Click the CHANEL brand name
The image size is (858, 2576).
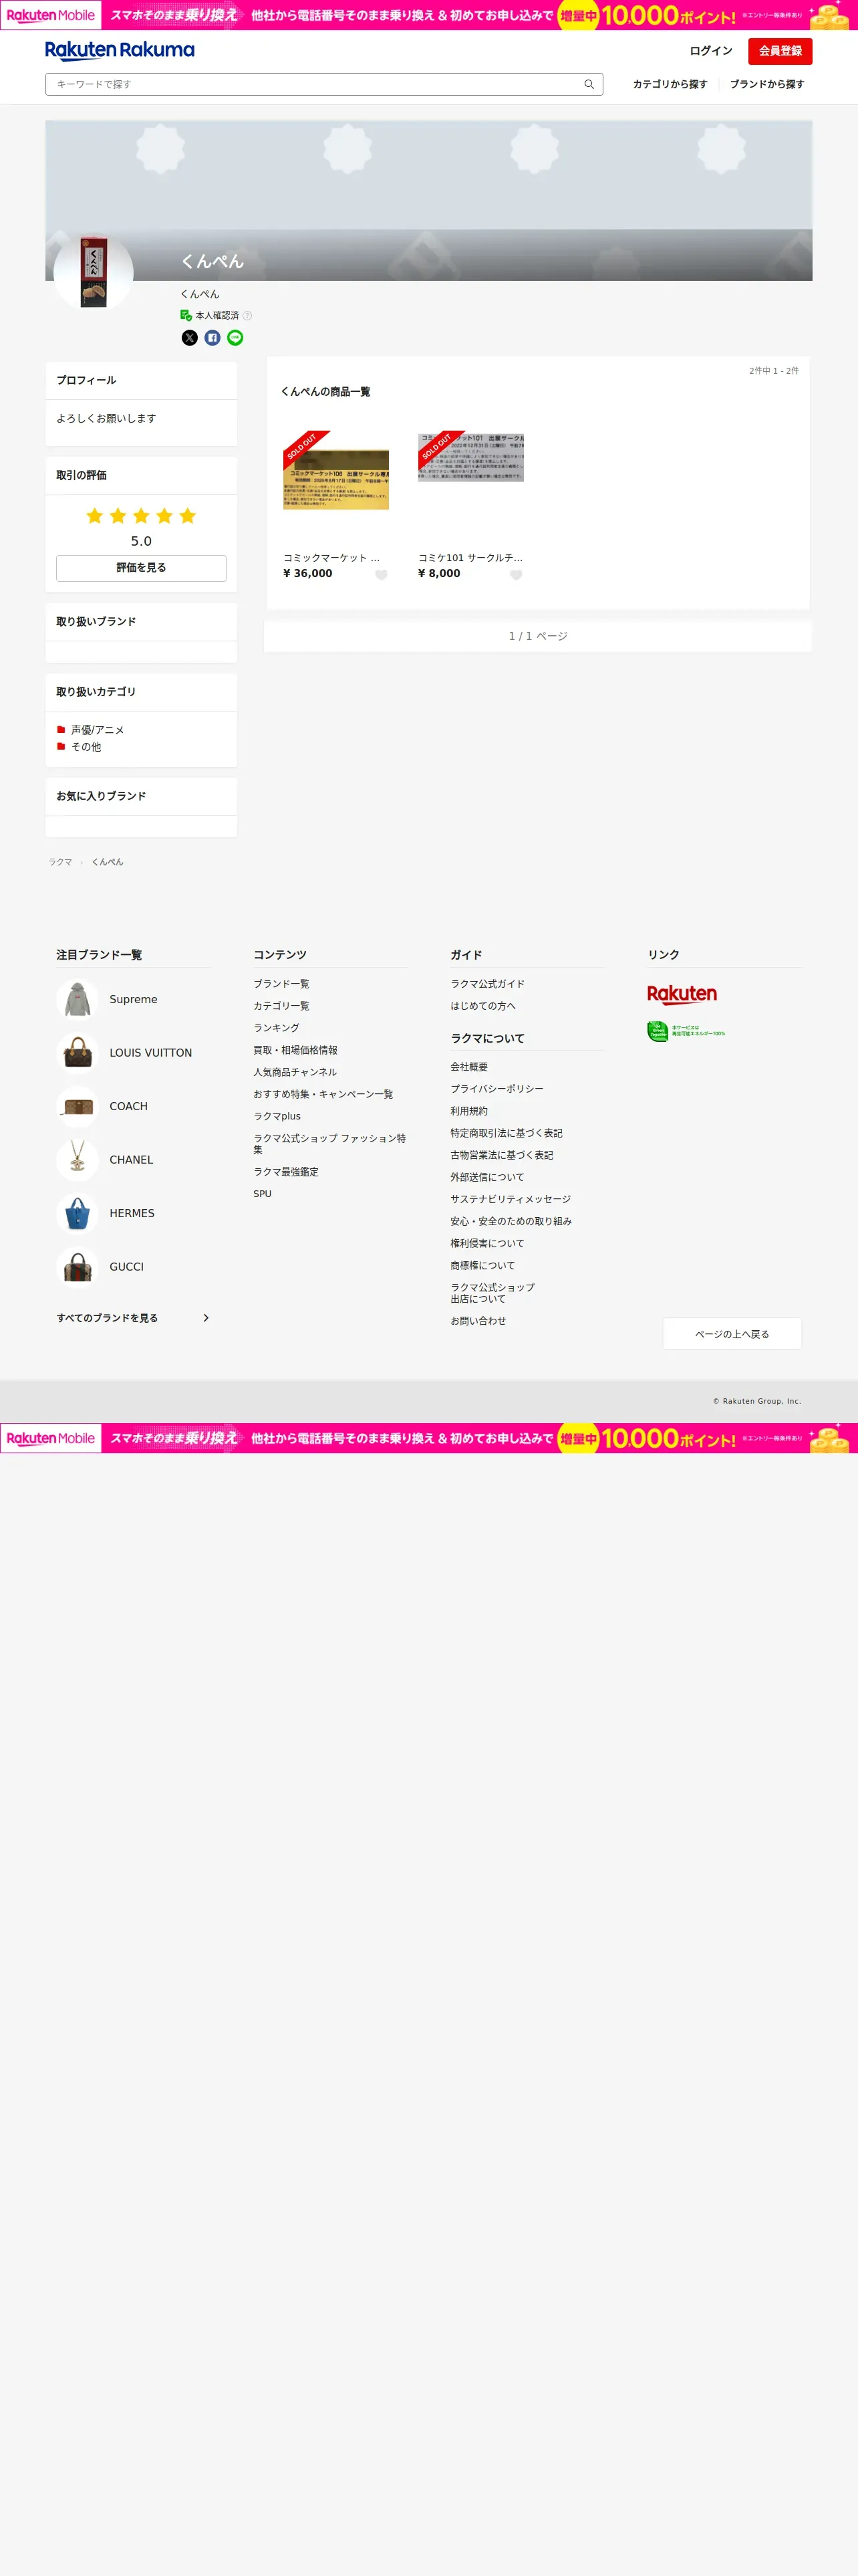click(x=131, y=1160)
